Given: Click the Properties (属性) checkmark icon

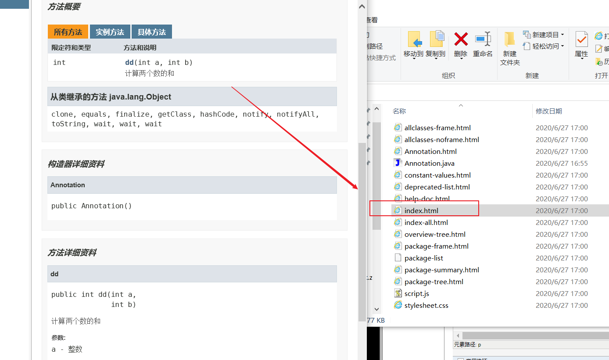Looking at the screenshot, I should point(581,39).
